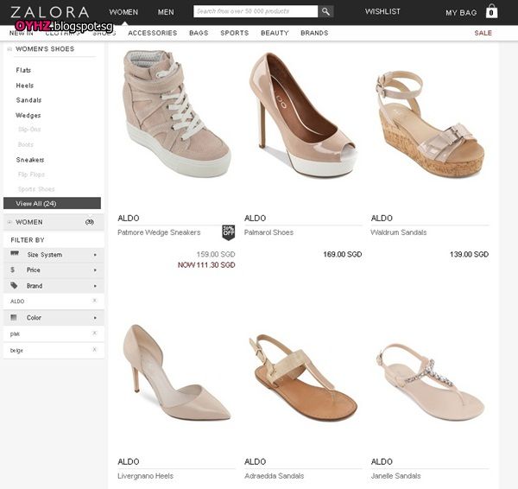Click the Waldrum Sandals title
518x489 pixels.
pos(399,232)
